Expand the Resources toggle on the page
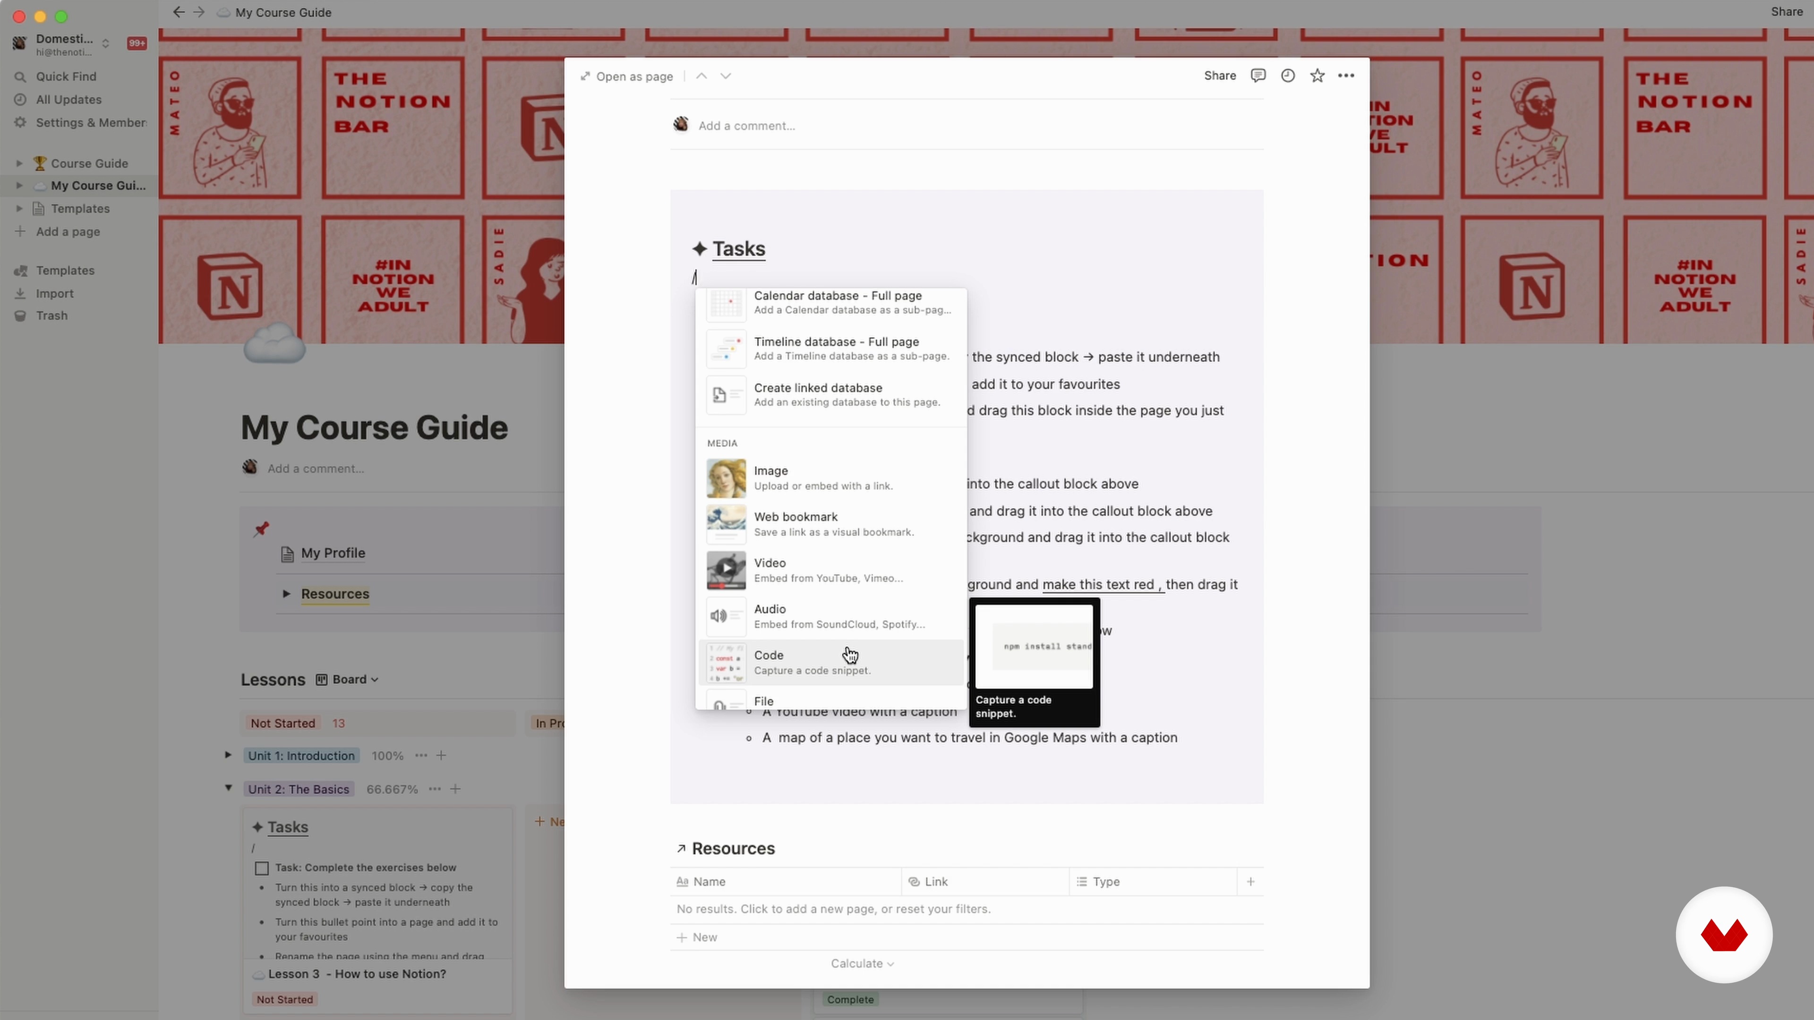The image size is (1814, 1020). tap(287, 594)
